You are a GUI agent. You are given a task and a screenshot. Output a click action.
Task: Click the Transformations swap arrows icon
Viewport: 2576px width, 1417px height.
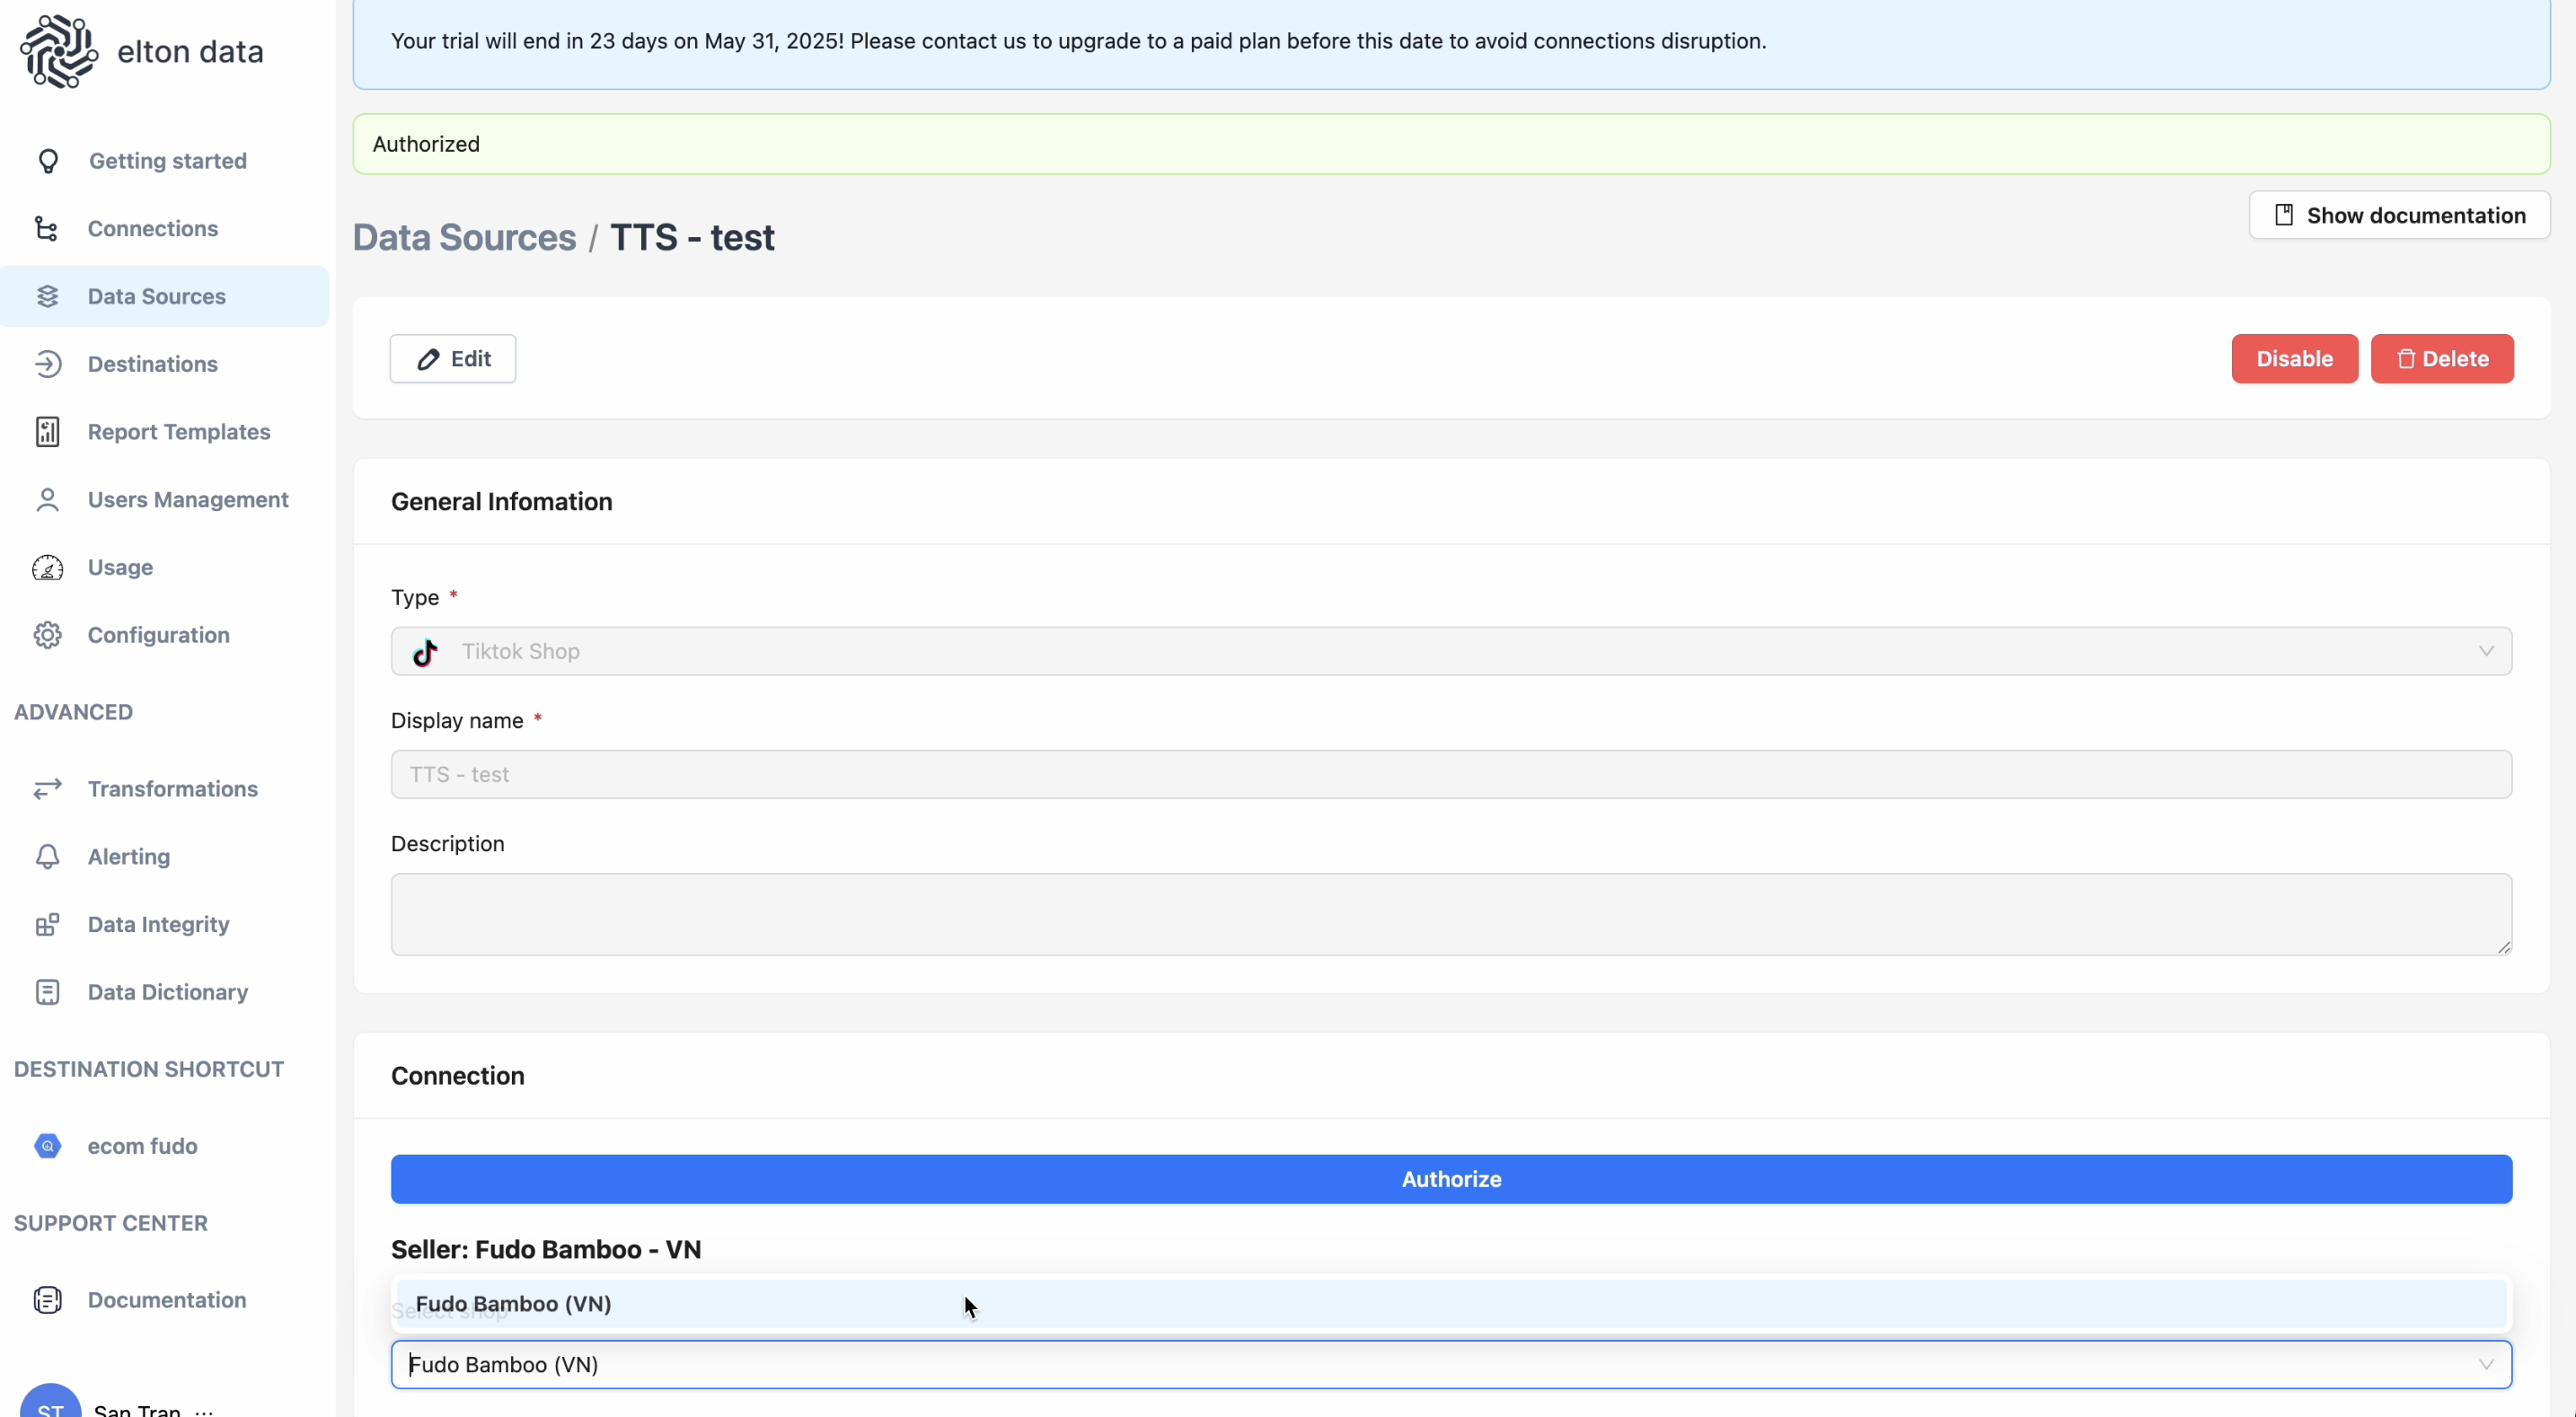47,789
